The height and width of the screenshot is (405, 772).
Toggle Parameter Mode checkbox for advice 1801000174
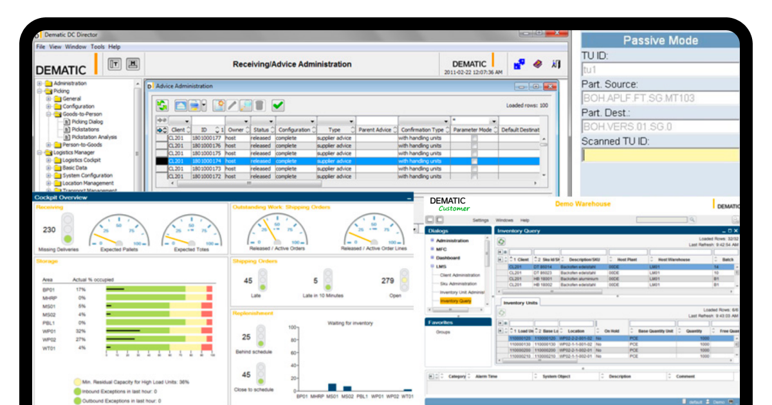pos(475,161)
